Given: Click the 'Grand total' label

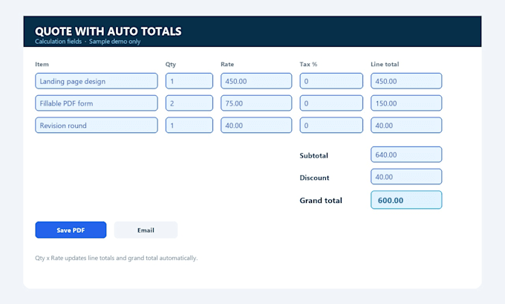Looking at the screenshot, I should [321, 200].
